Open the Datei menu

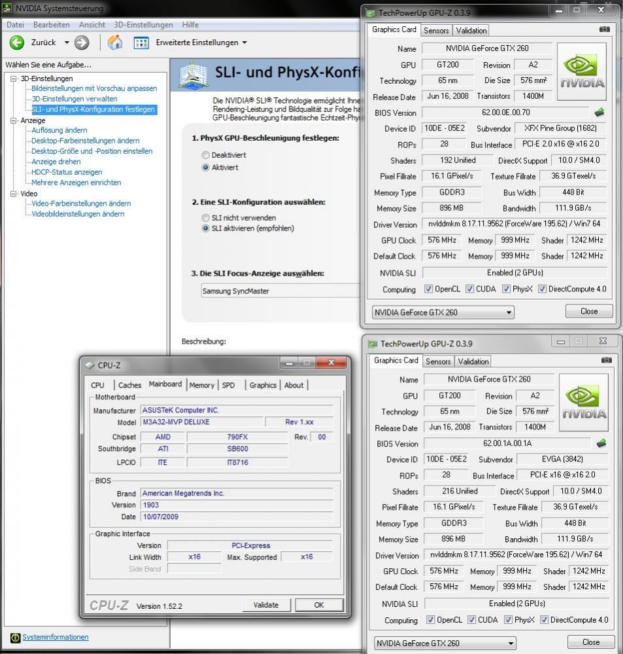click(x=16, y=25)
